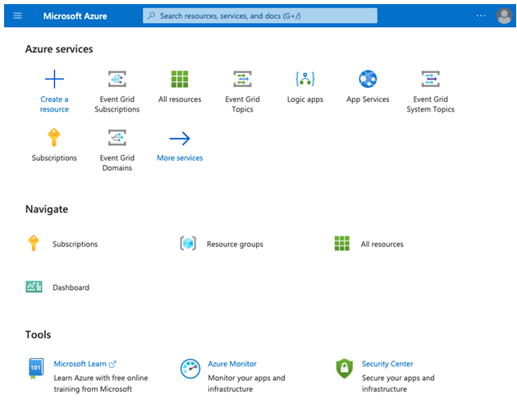517x413 pixels.
Task: Click 'Secure your apps and infrastructure' text
Action: point(398,383)
